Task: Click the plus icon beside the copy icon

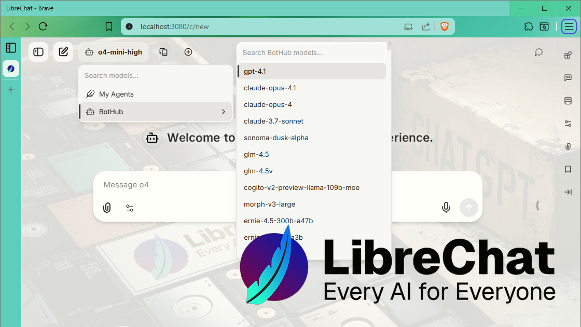Action: [188, 52]
